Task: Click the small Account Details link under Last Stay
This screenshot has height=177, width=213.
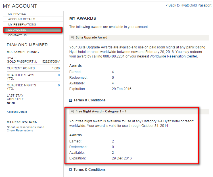Action: pyautogui.click(x=17, y=112)
